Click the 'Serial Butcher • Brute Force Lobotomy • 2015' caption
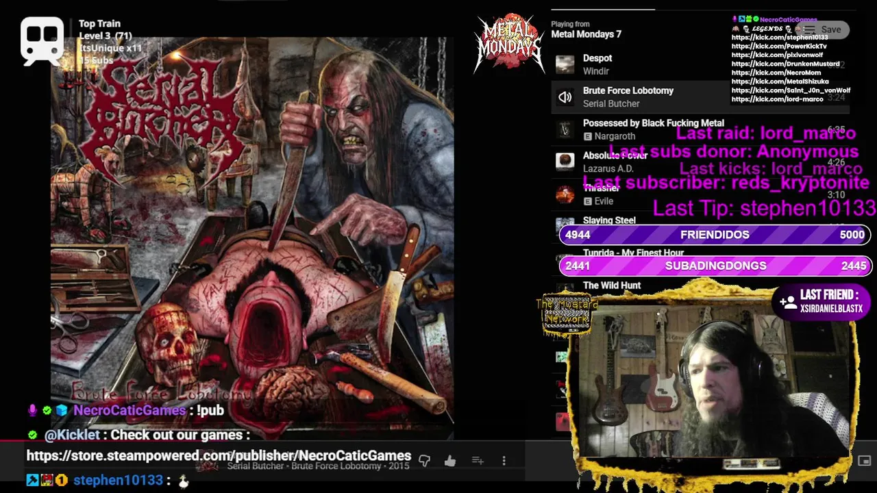The height and width of the screenshot is (493, 877). point(318,466)
